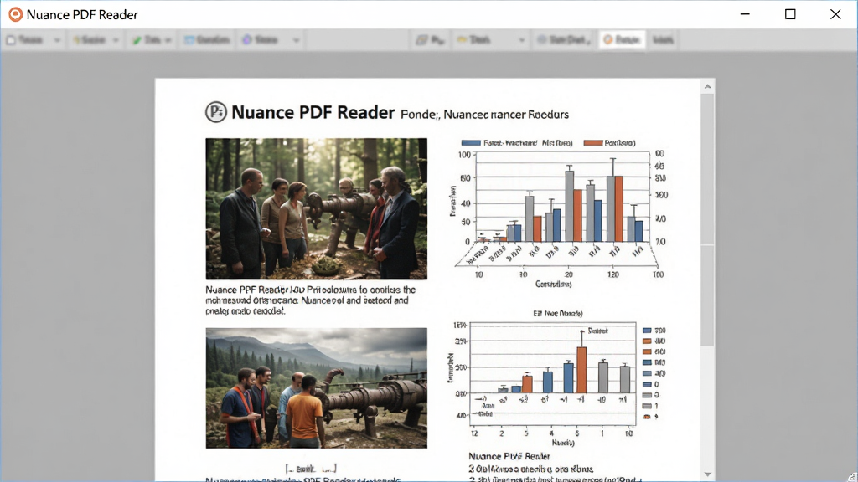Maximize the Nuance PDF Reader window
This screenshot has width=858, height=482.
[x=790, y=14]
